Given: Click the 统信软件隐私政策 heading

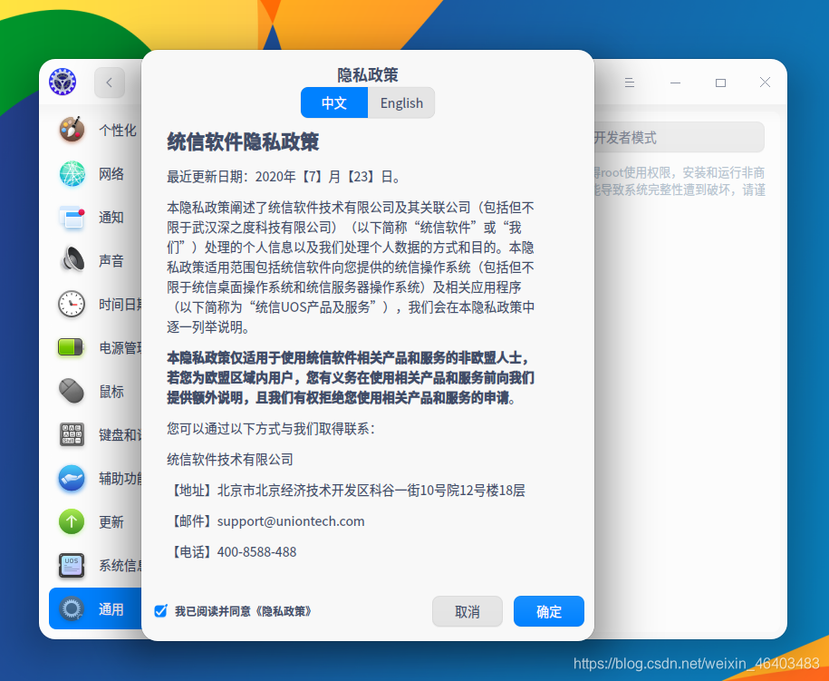Looking at the screenshot, I should (243, 141).
